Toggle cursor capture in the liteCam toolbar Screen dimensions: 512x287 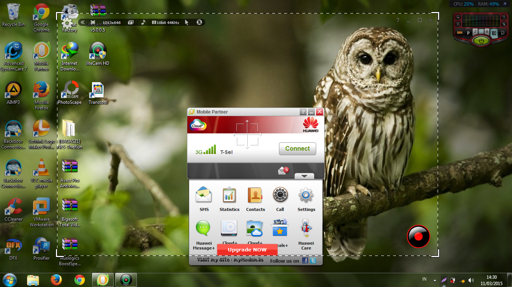tap(187, 22)
